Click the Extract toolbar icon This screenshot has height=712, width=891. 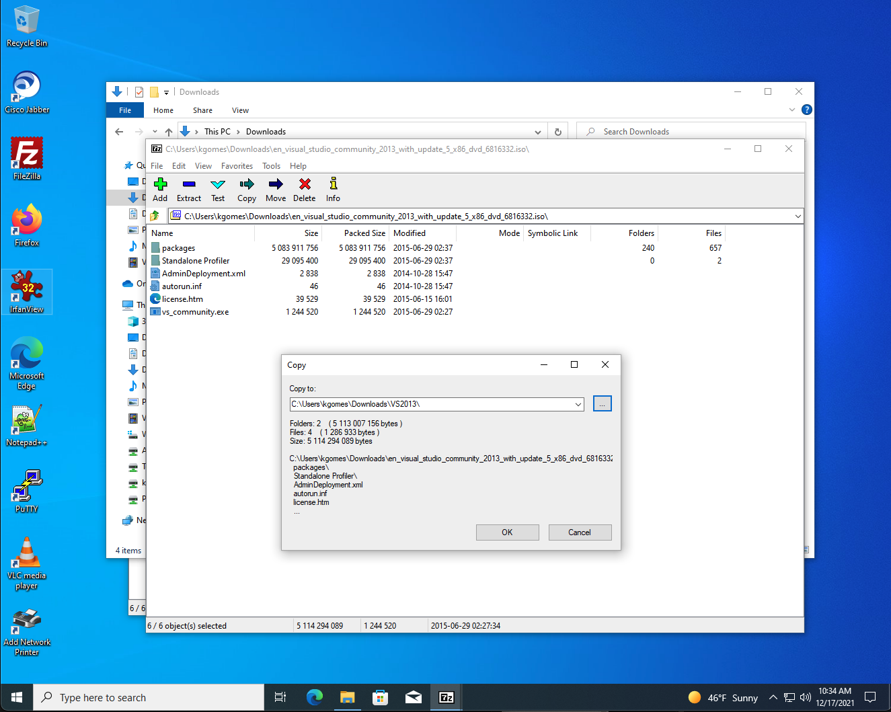tap(189, 184)
